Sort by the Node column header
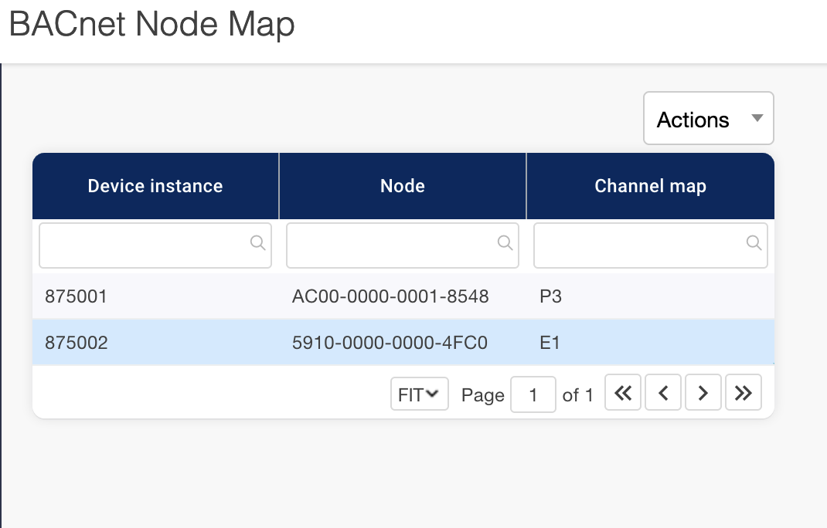Screen dimensions: 827x528 point(403,186)
